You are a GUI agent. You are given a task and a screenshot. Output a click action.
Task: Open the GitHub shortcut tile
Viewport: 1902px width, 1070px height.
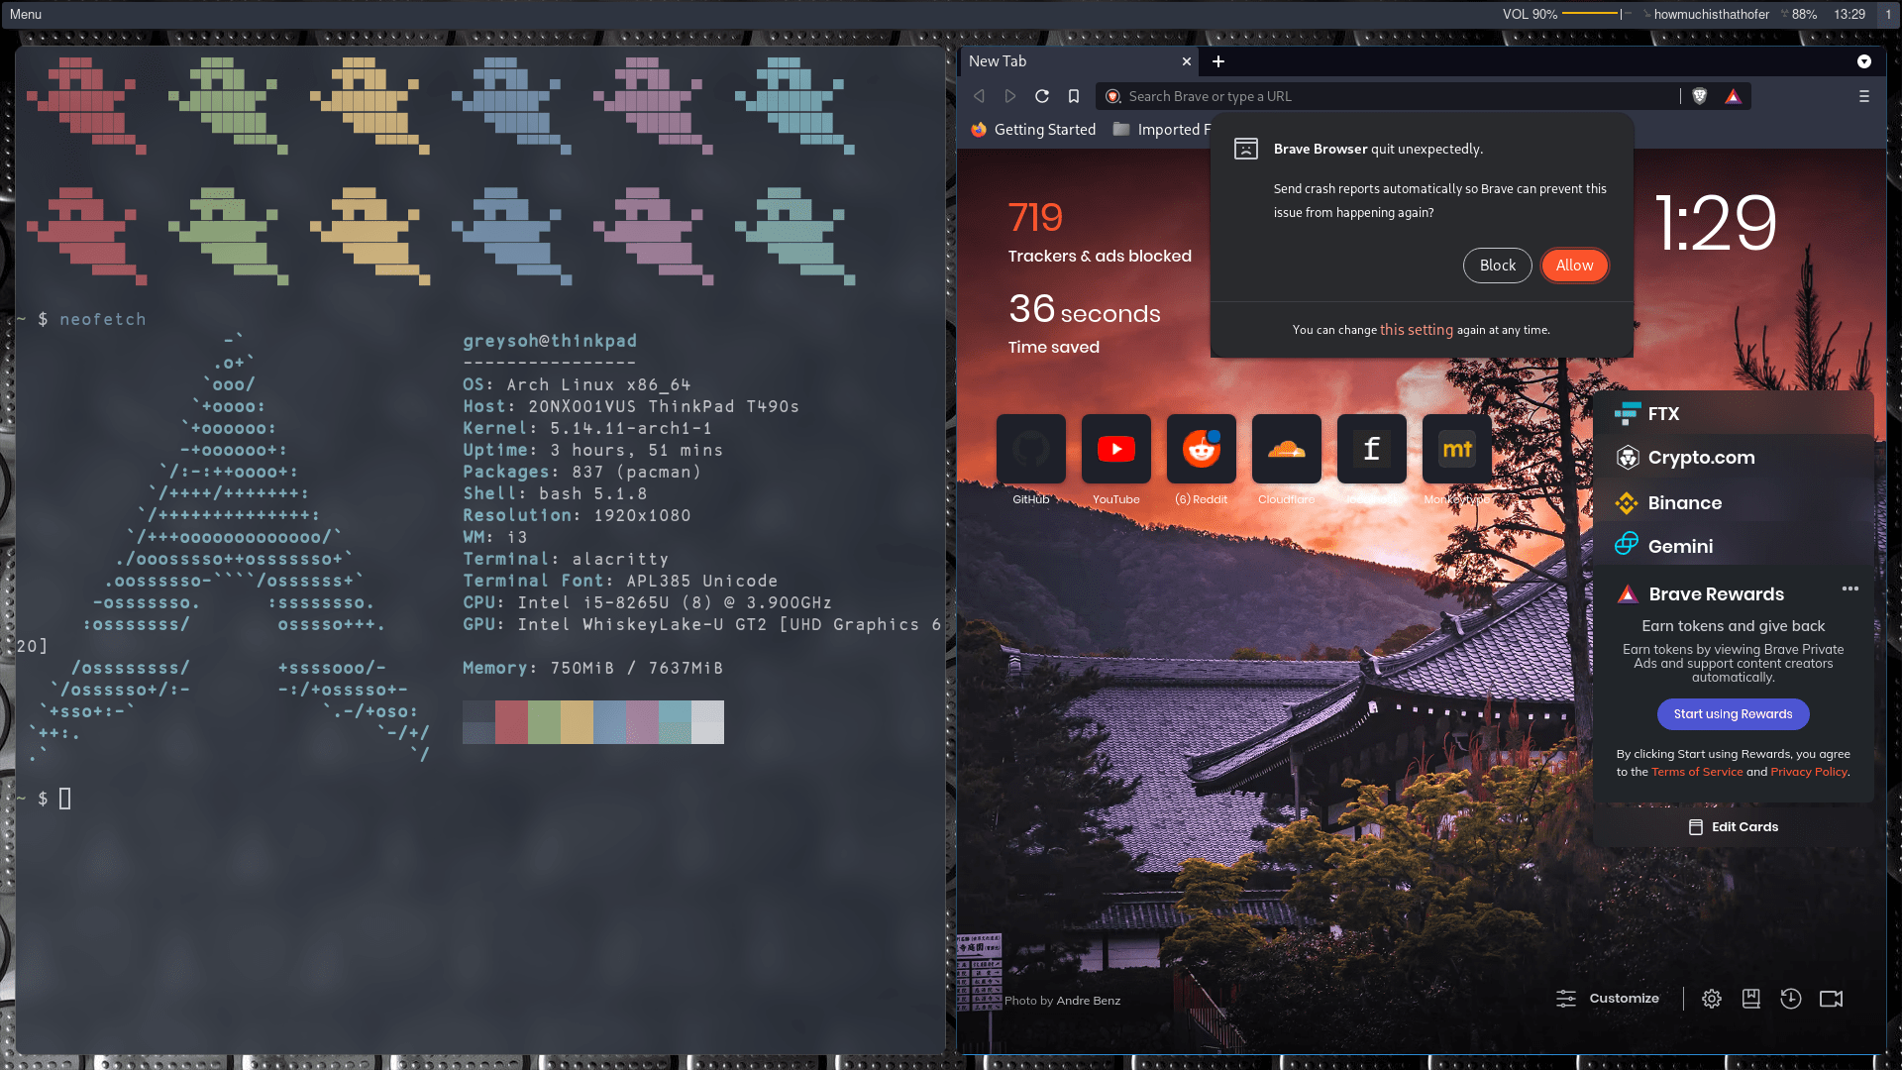pos(1030,449)
